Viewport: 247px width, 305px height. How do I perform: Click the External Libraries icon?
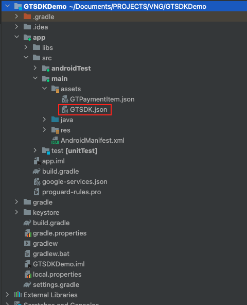click(x=18, y=295)
